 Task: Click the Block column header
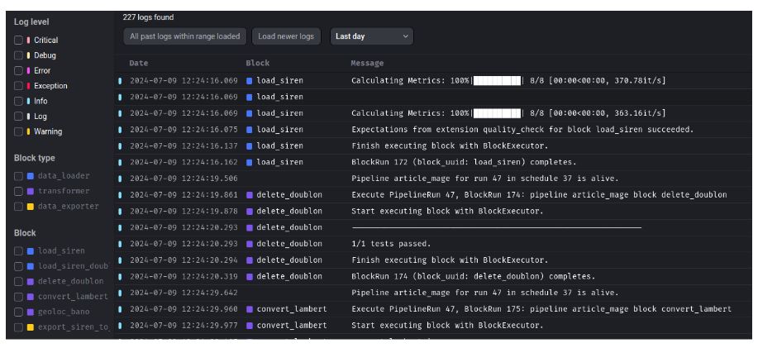point(257,63)
